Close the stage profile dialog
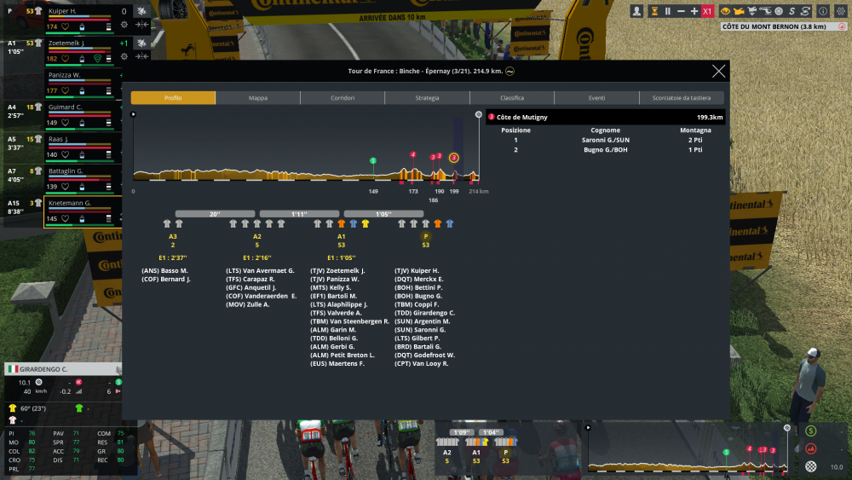This screenshot has width=852, height=480. click(x=718, y=72)
